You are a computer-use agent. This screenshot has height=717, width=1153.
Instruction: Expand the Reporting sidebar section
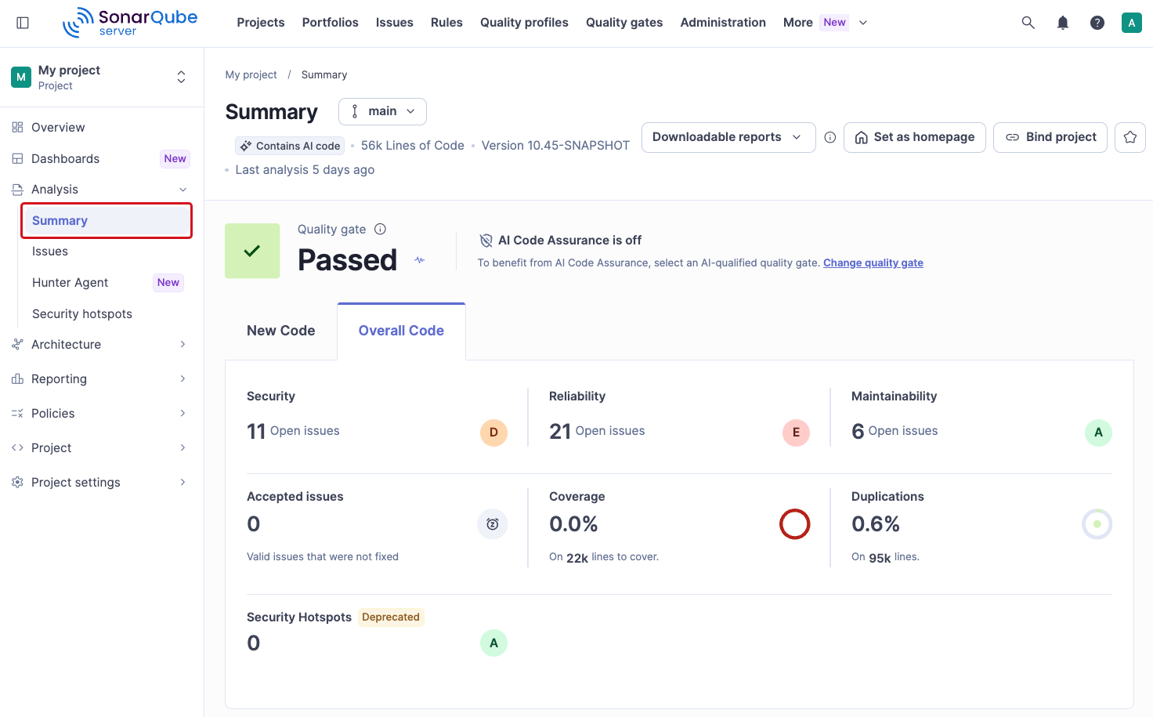(102, 379)
